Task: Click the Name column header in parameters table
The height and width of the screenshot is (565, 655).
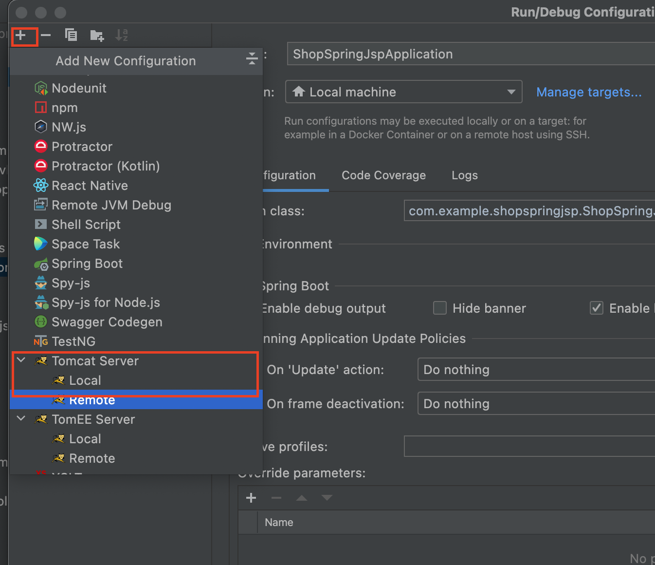Action: (279, 522)
